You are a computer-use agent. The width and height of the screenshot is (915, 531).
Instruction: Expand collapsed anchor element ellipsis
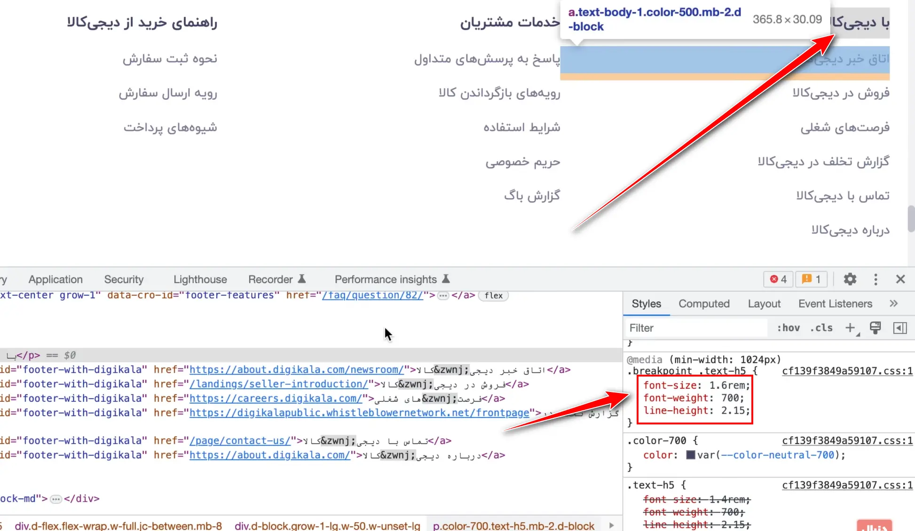point(443,295)
